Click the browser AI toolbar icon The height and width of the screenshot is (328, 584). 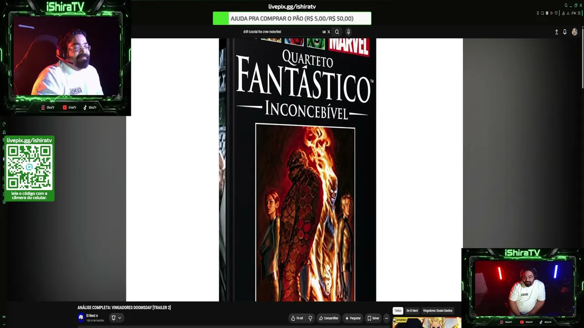[574, 13]
